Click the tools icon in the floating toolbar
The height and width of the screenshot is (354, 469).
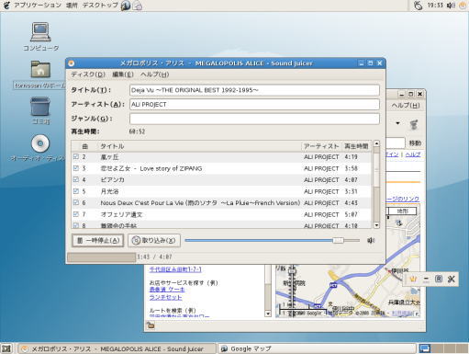[452, 280]
